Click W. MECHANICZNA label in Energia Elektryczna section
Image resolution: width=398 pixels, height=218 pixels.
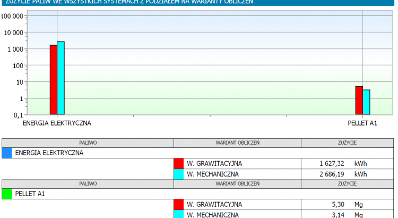(213, 174)
